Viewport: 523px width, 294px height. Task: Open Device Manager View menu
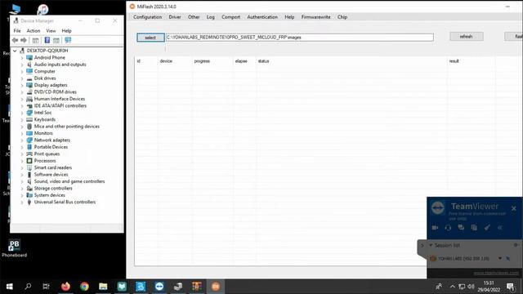(51, 31)
